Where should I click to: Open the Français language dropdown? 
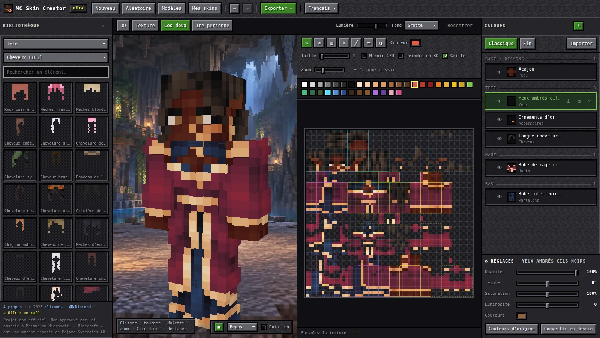pyautogui.click(x=321, y=8)
